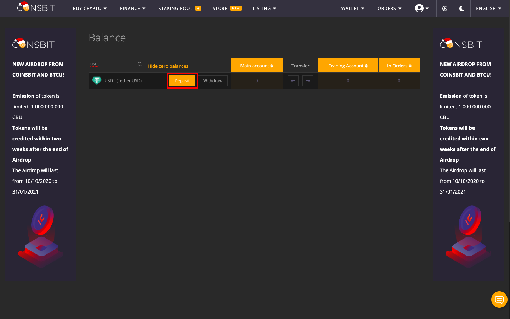The image size is (510, 319).
Task: Sort by Trading Account column
Action: click(348, 66)
